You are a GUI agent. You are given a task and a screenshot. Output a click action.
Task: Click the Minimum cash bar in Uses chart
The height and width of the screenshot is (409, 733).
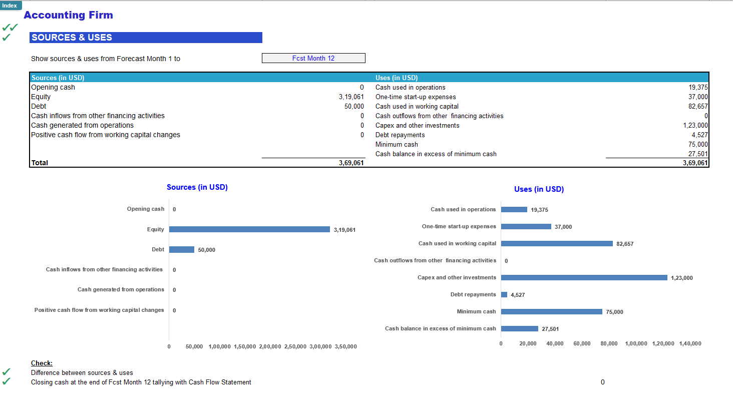click(x=551, y=311)
